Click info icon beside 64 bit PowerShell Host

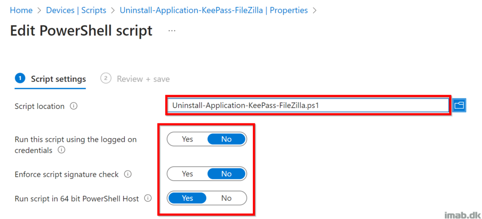coord(148,198)
